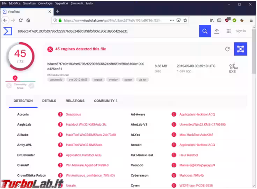Click the Comodo Malware@ result text
This screenshot has height=189, width=257.
point(197,165)
